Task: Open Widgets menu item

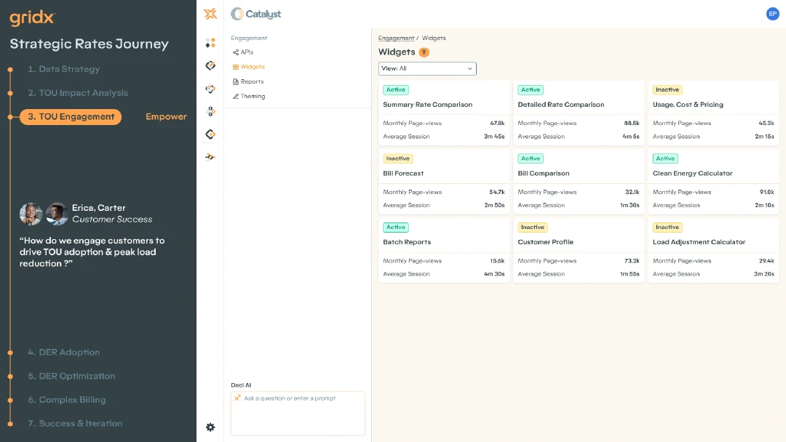Action: click(249, 67)
